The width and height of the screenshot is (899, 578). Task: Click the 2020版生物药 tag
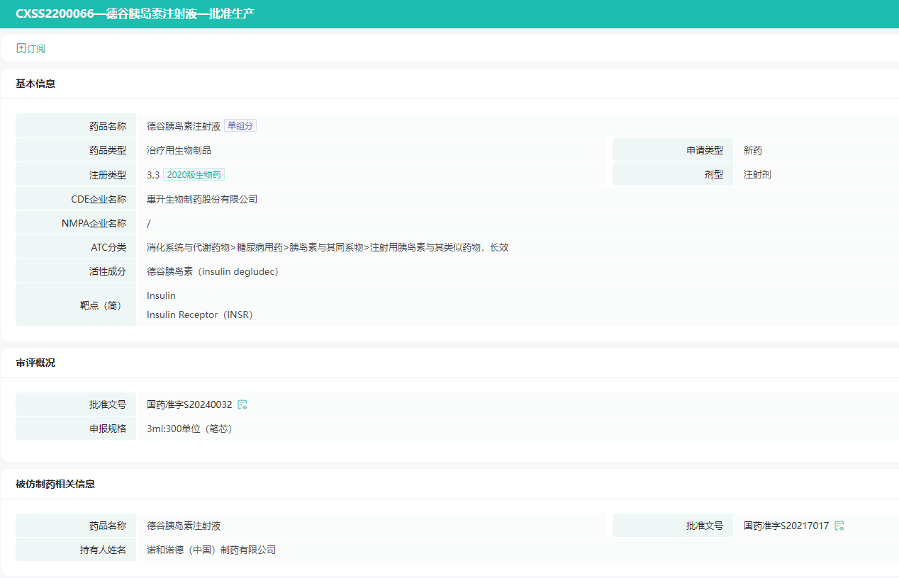[x=194, y=174]
